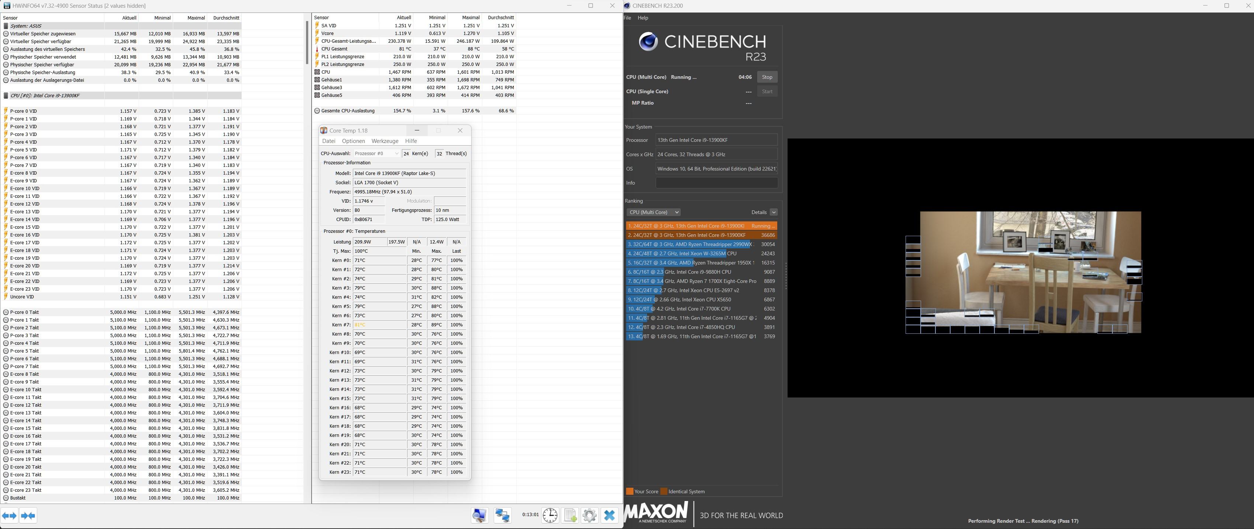Open the CPU (Multi Core) ranking dropdown
1254x529 pixels.
click(x=653, y=212)
